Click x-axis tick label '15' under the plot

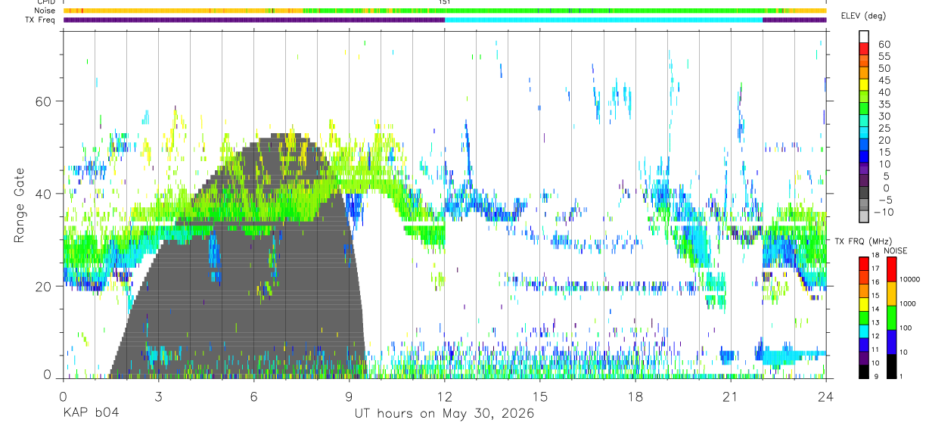pyautogui.click(x=539, y=397)
